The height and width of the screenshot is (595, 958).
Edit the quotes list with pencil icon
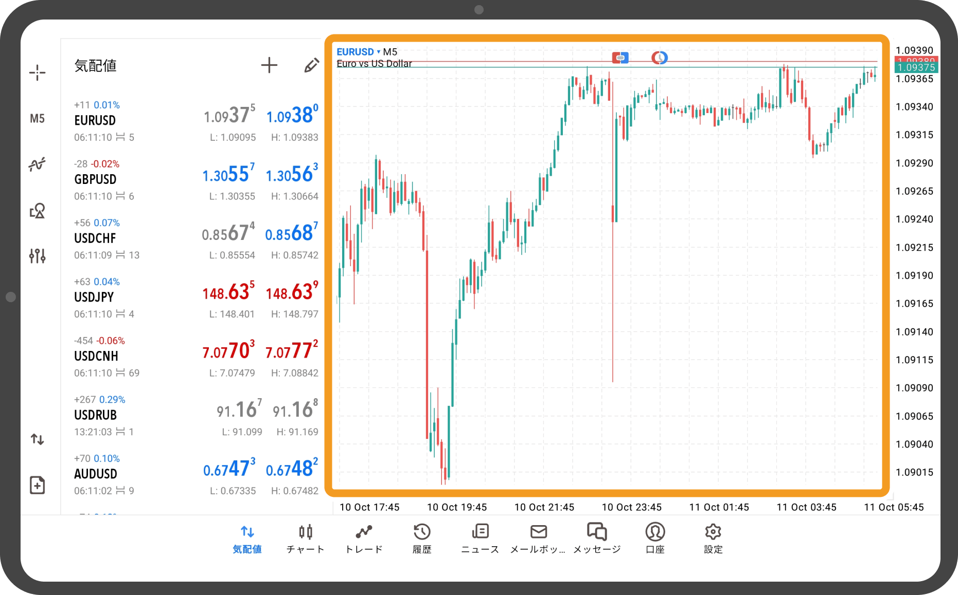(x=311, y=65)
